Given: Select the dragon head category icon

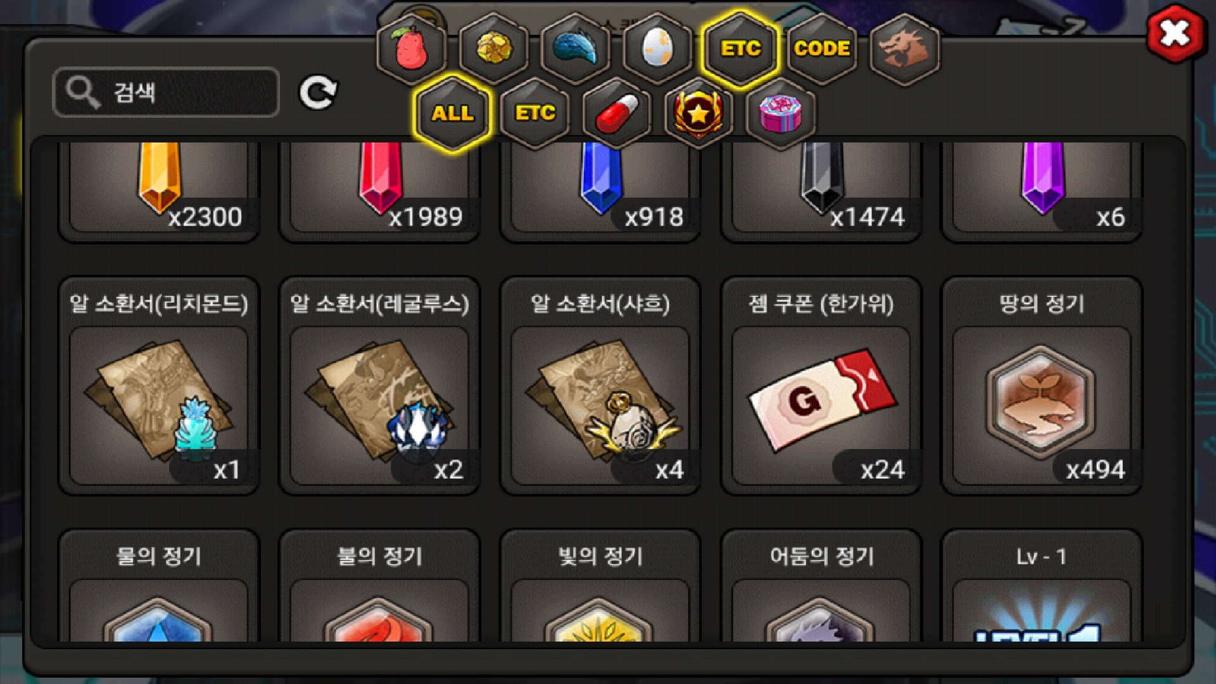Looking at the screenshot, I should click(904, 48).
